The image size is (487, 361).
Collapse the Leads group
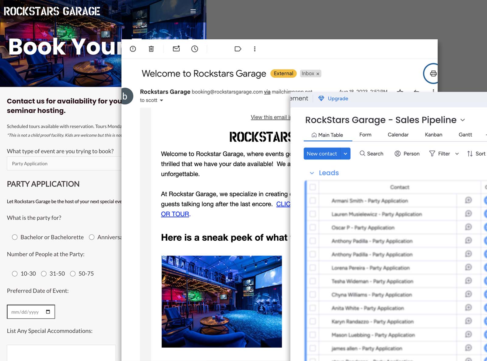click(312, 173)
